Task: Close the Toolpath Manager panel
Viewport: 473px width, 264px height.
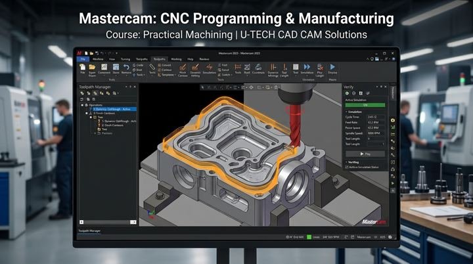Action: pos(135,87)
